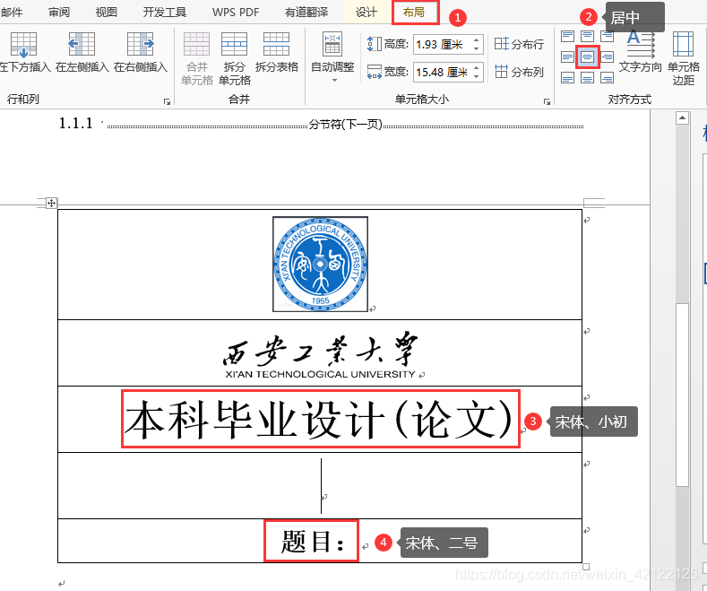Align cell text top center

coord(587,35)
